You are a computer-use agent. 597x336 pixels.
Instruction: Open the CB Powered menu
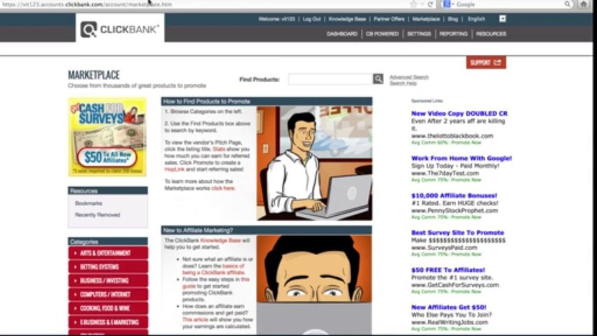click(382, 34)
